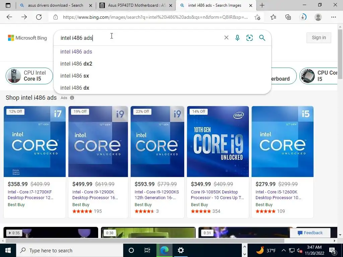The image size is (343, 257).
Task: Open the Feedback button
Action: click(x=310, y=233)
